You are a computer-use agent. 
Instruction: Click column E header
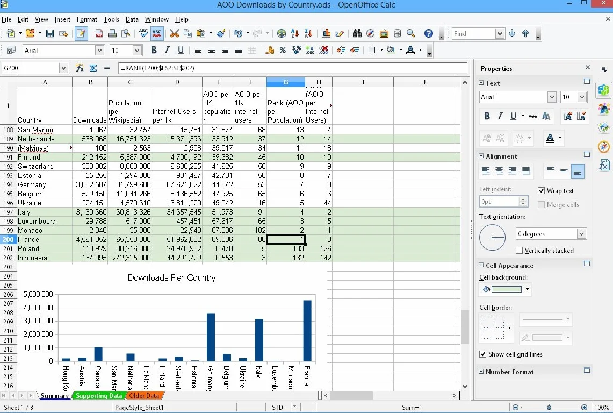tap(218, 82)
